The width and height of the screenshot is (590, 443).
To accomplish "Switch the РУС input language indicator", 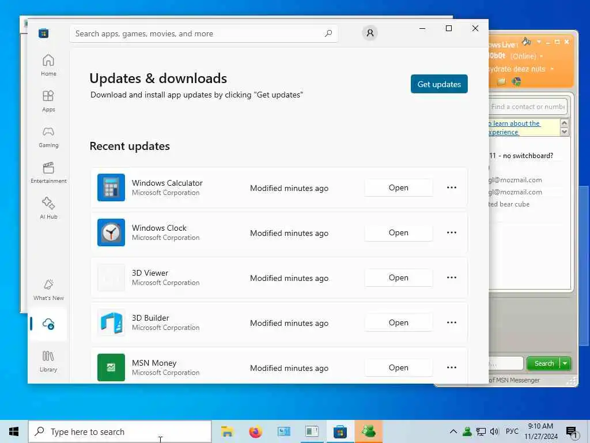I will pyautogui.click(x=512, y=431).
